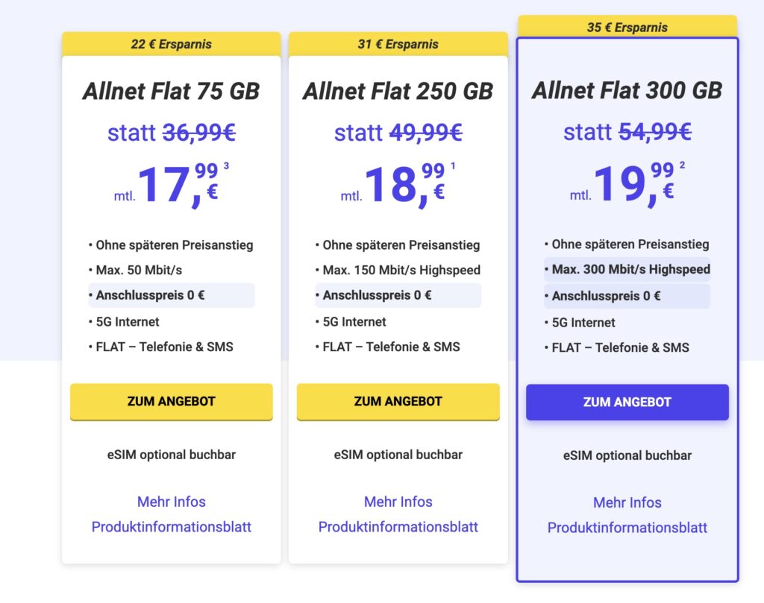
Task: Open Produktinformationsblatt for 75 GB plan
Action: tap(172, 527)
